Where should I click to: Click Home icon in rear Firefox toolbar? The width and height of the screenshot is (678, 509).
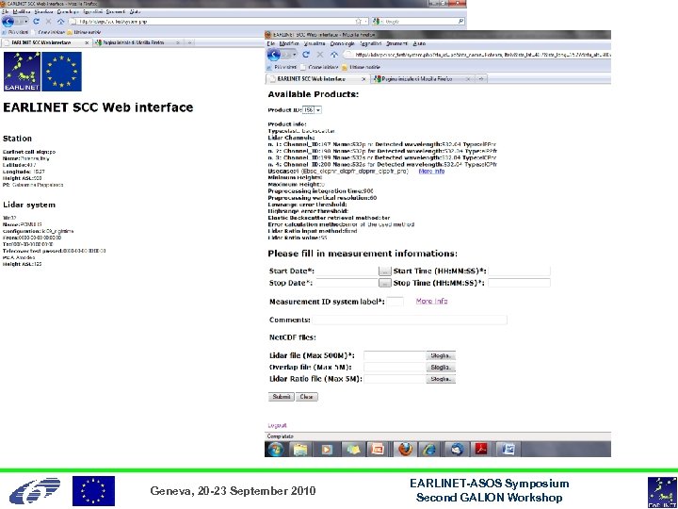point(60,21)
